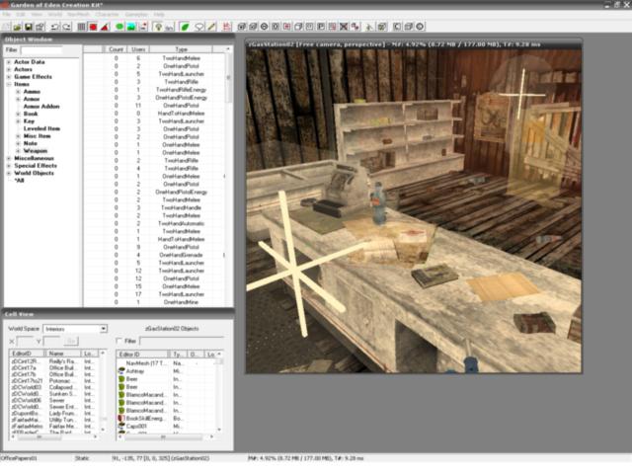Screen dimensions: 632x474
Task: Enable the Filter checkbox in Cell View
Action: [x=118, y=341]
